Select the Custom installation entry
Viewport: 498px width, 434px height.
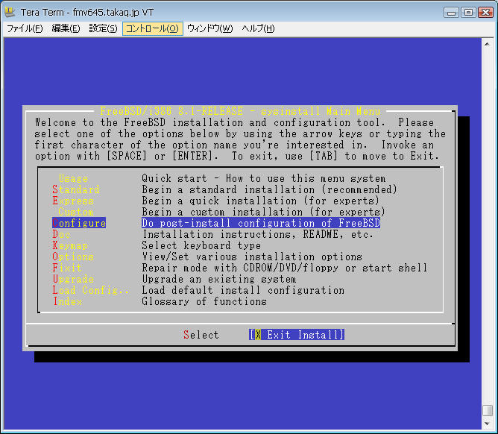[76, 212]
